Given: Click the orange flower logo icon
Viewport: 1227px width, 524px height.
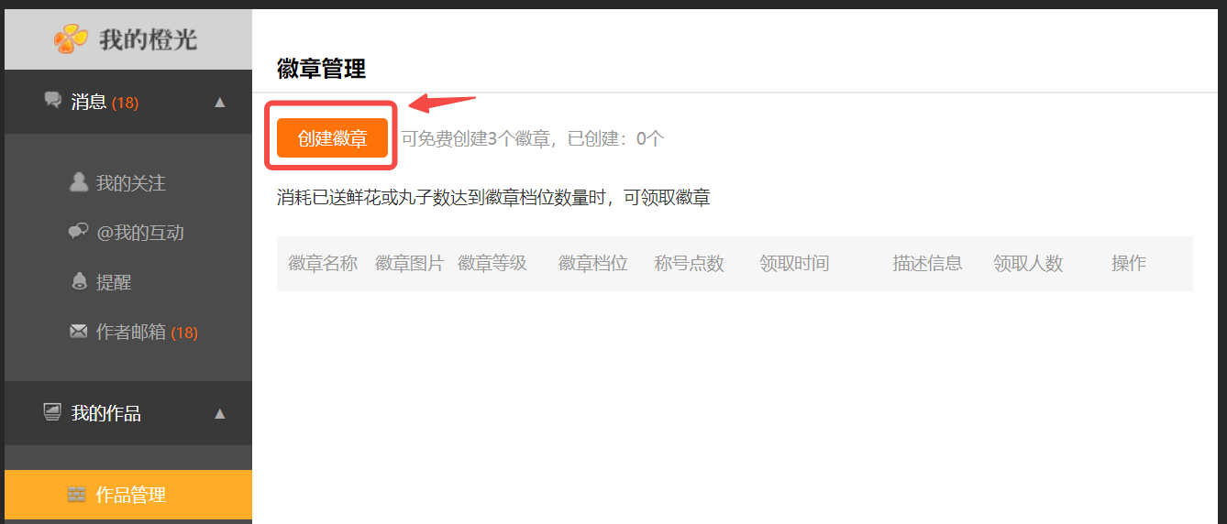Looking at the screenshot, I should (x=71, y=38).
